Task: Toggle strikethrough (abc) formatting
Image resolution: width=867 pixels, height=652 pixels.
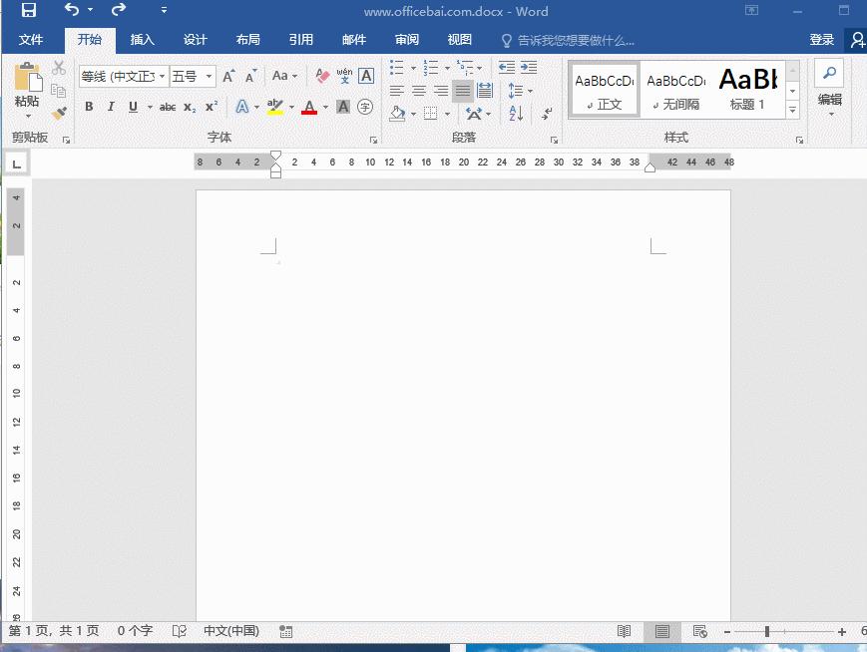Action: [168, 107]
